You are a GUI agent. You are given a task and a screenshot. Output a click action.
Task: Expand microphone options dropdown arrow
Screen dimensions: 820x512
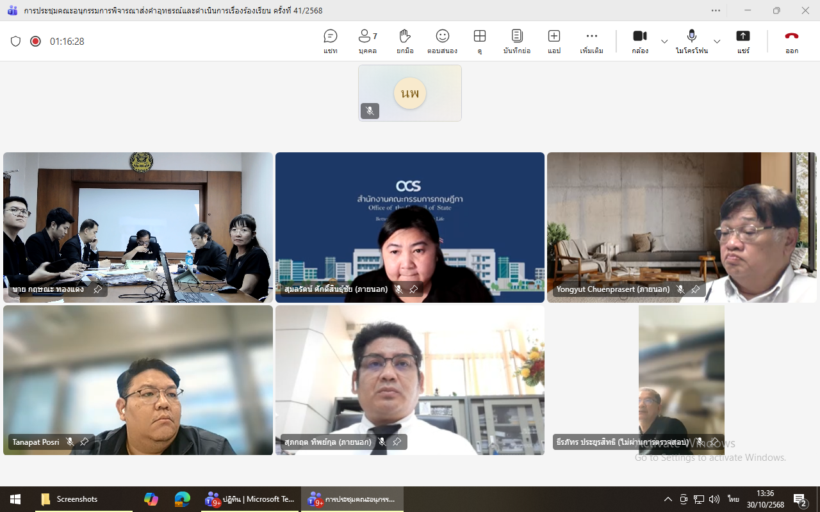[717, 42]
